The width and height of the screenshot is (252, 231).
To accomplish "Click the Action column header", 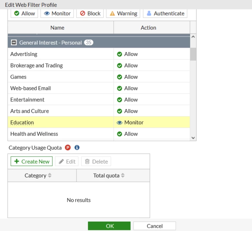I will 152,27.
